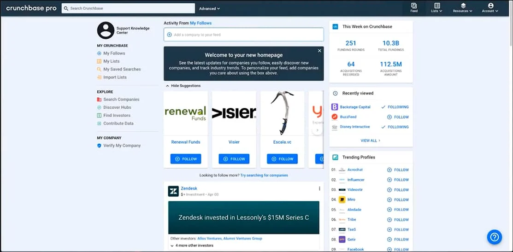Go to crunchbase pro home logo
Image resolution: width=513 pixels, height=252 pixels.
click(x=31, y=8)
